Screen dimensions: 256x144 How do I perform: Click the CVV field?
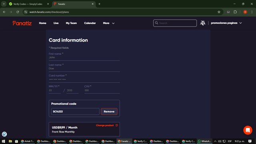click(102, 90)
